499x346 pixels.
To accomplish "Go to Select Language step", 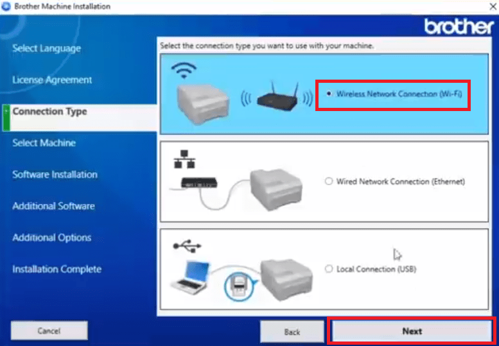I will 46,48.
